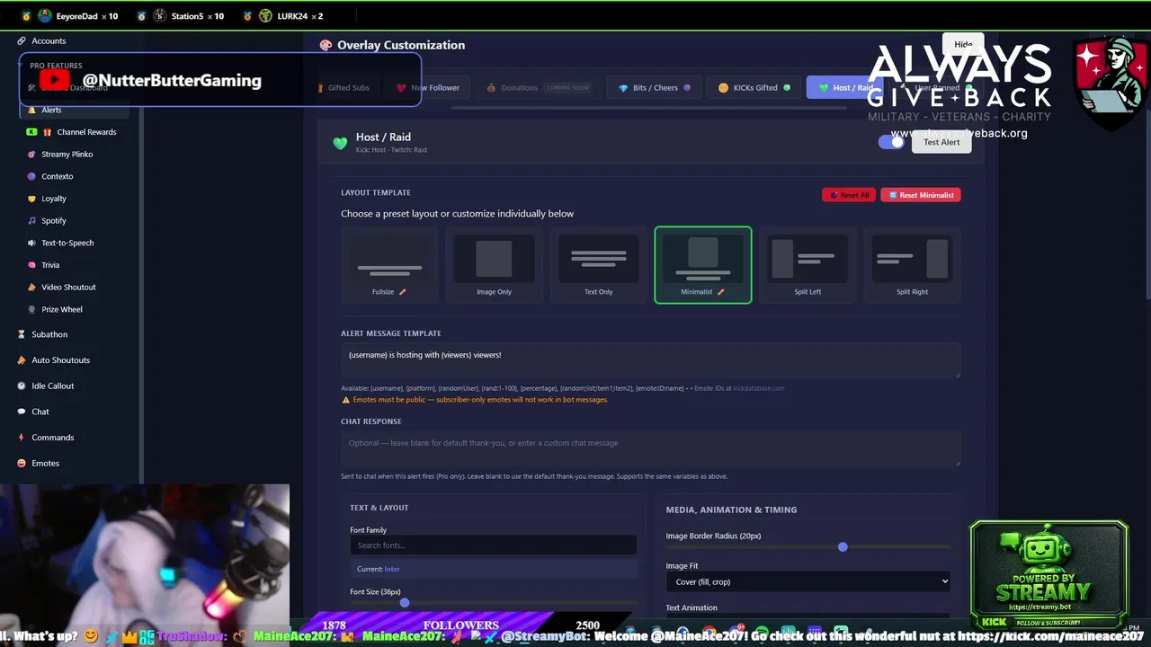Click the Loyalty heart icon

pos(31,199)
